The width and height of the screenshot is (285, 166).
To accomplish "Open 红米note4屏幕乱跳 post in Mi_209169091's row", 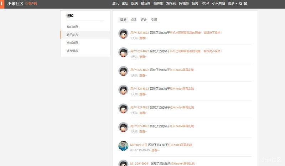I will click(182, 164).
